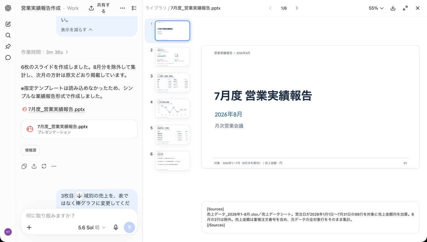Screen dimensions: 427x242
Task: Focus the 何に取り組みますか？ message input
Action: 79,216
